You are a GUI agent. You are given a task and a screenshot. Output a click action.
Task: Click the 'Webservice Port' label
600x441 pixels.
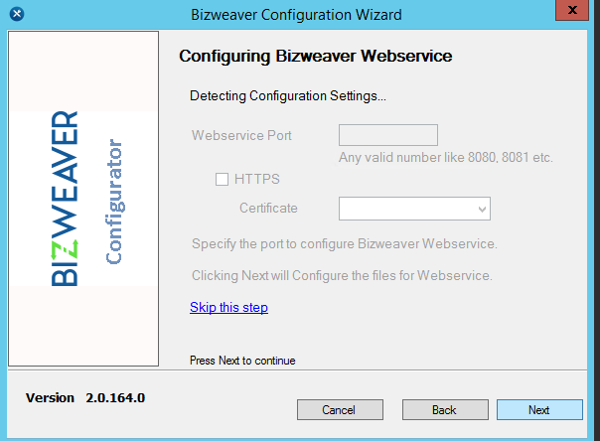(x=241, y=135)
